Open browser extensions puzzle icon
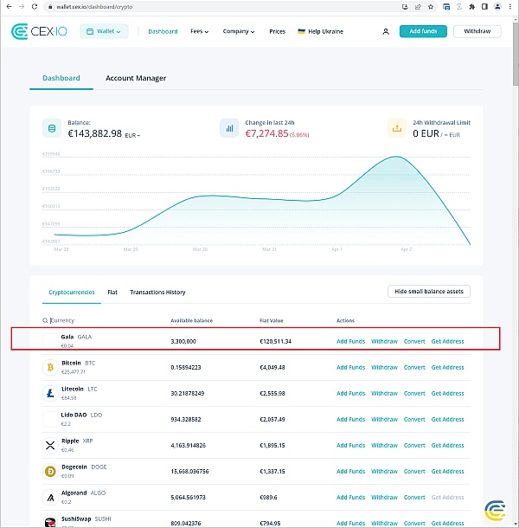Screen dimensions: 519x528 click(x=472, y=6)
